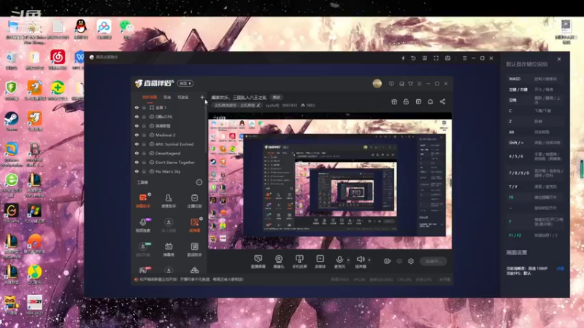The width and height of the screenshot is (584, 328).
Task: Open the 主播任务 tool icon
Action: pyautogui.click(x=194, y=200)
